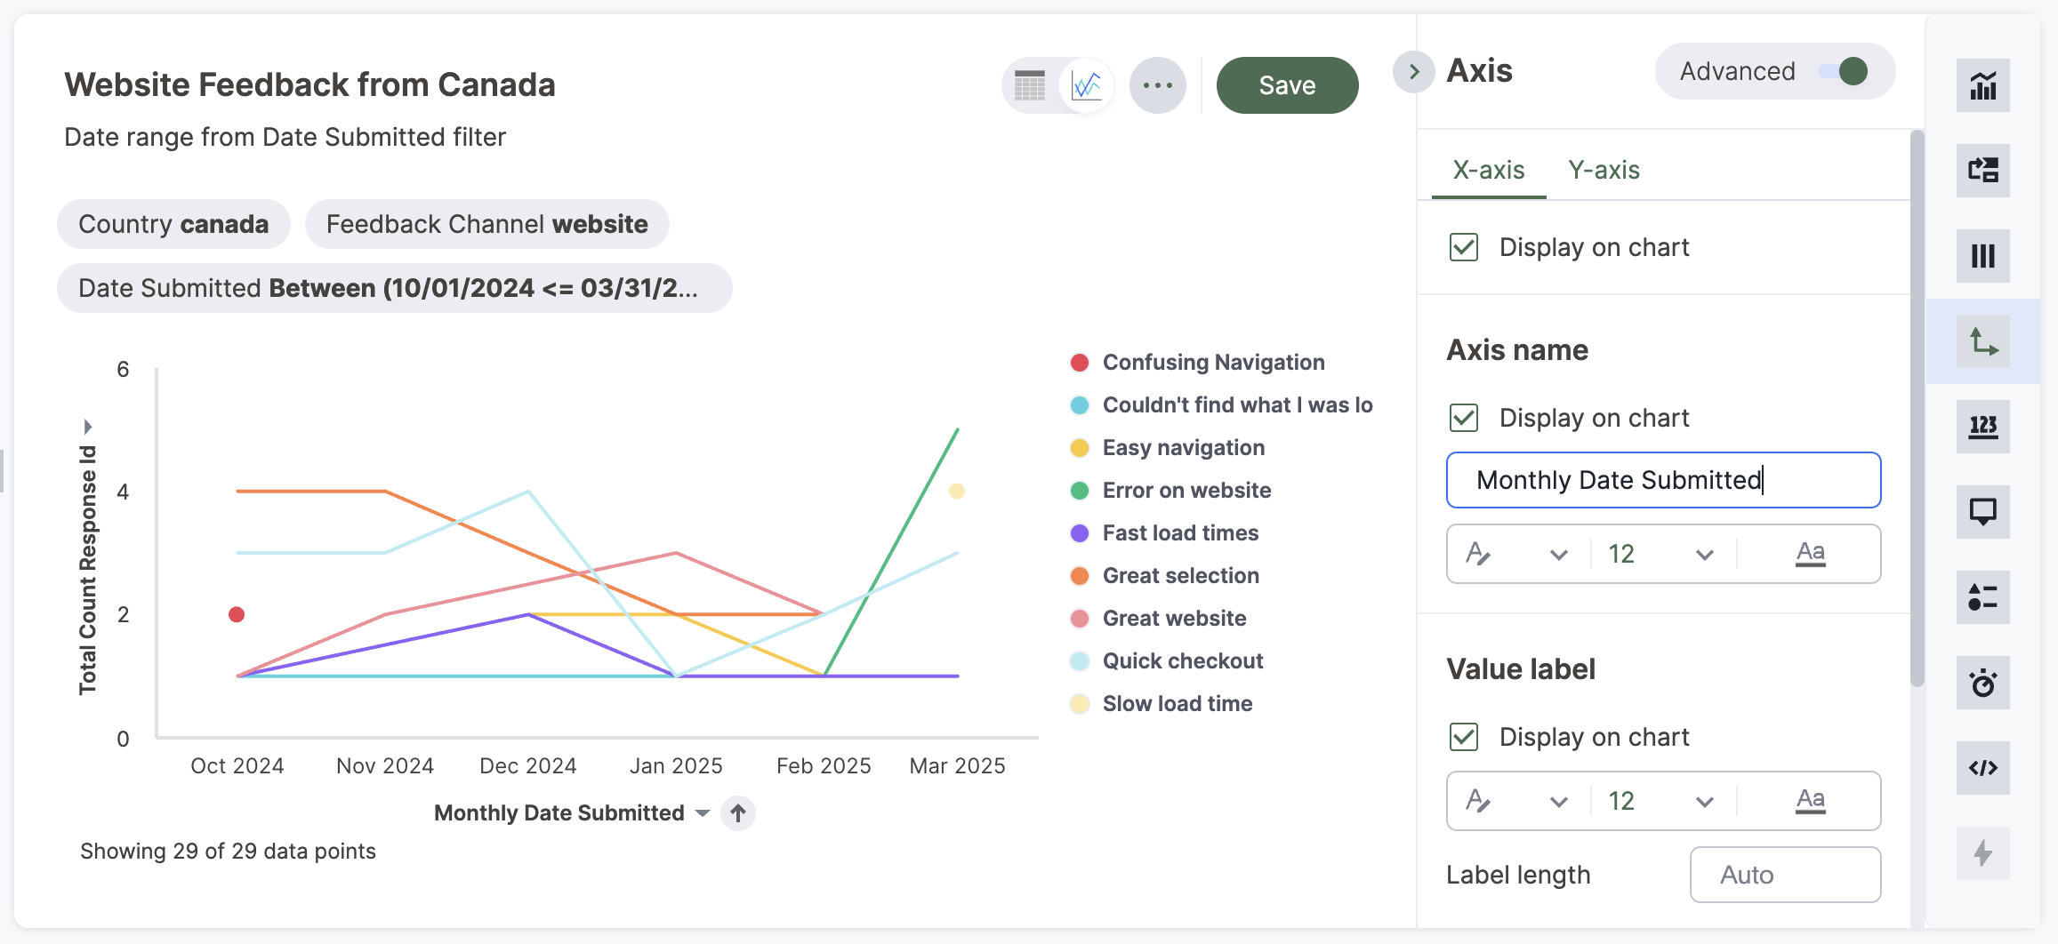This screenshot has width=2058, height=944.
Task: Click the red Confusing Navigation legend swatch
Action: click(x=1080, y=363)
